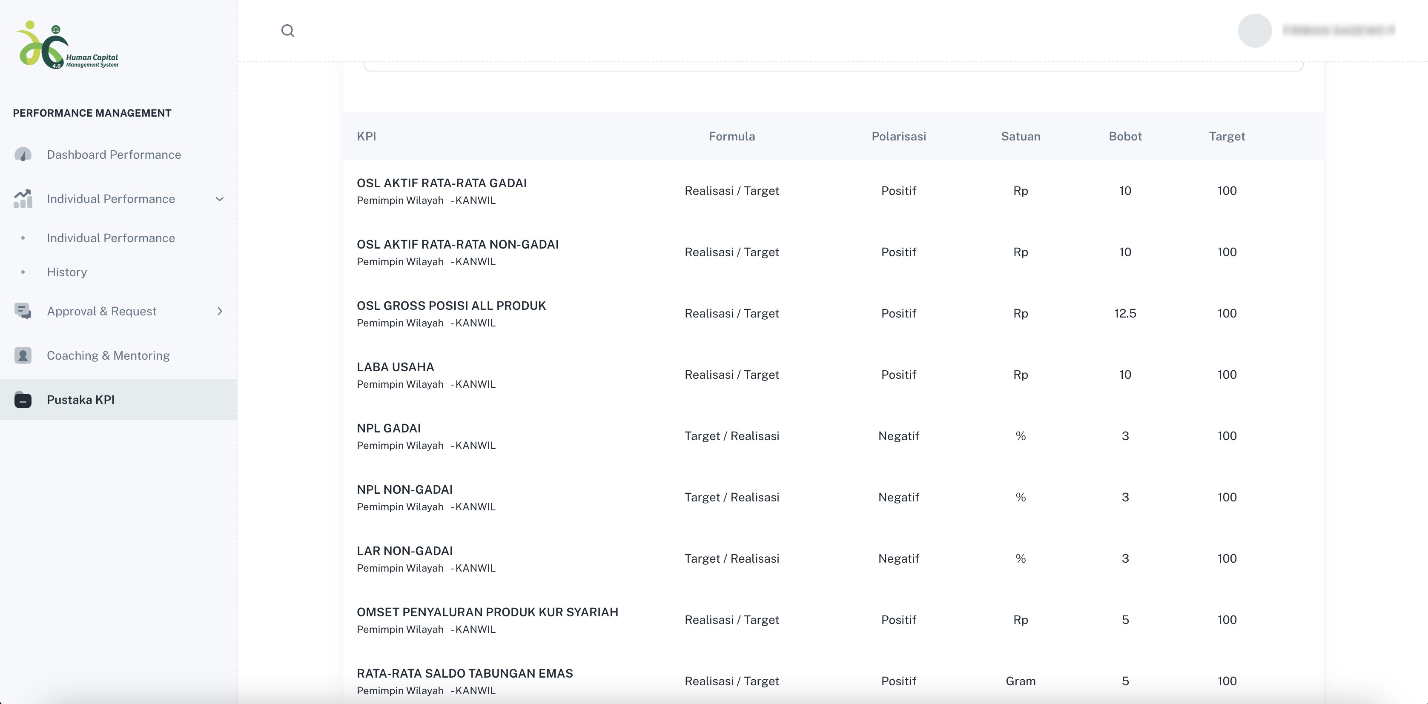The image size is (1428, 704).
Task: Click the Individual Performance chart icon
Action: click(23, 199)
